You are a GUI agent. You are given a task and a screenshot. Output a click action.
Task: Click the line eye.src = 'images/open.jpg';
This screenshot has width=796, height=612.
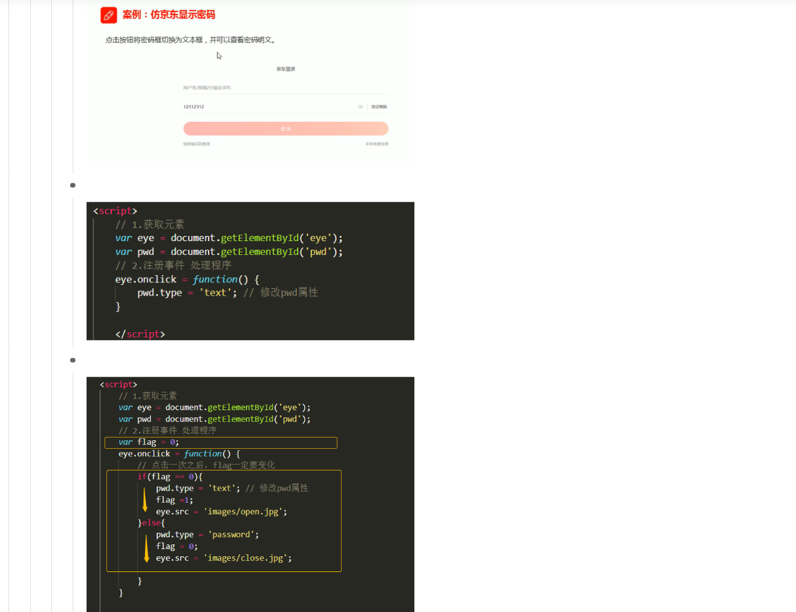coord(222,512)
